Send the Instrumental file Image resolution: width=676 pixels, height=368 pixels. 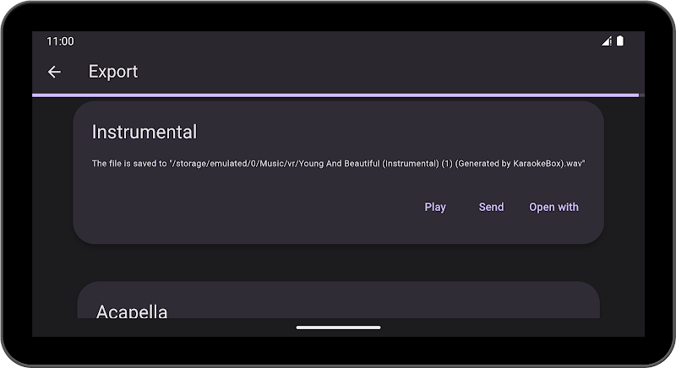pyautogui.click(x=491, y=207)
